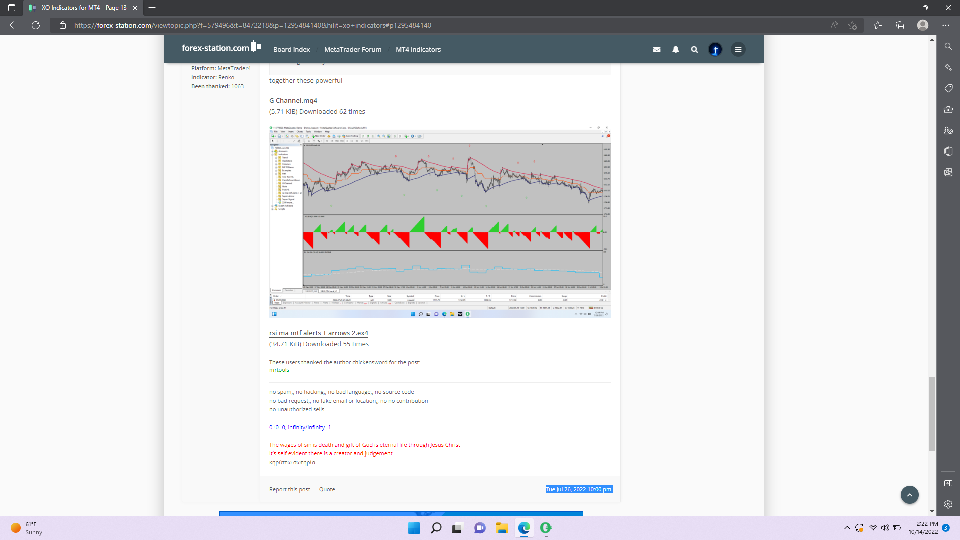Expand Edge settings and more menu
This screenshot has width=960, height=540.
pyautogui.click(x=946, y=25)
